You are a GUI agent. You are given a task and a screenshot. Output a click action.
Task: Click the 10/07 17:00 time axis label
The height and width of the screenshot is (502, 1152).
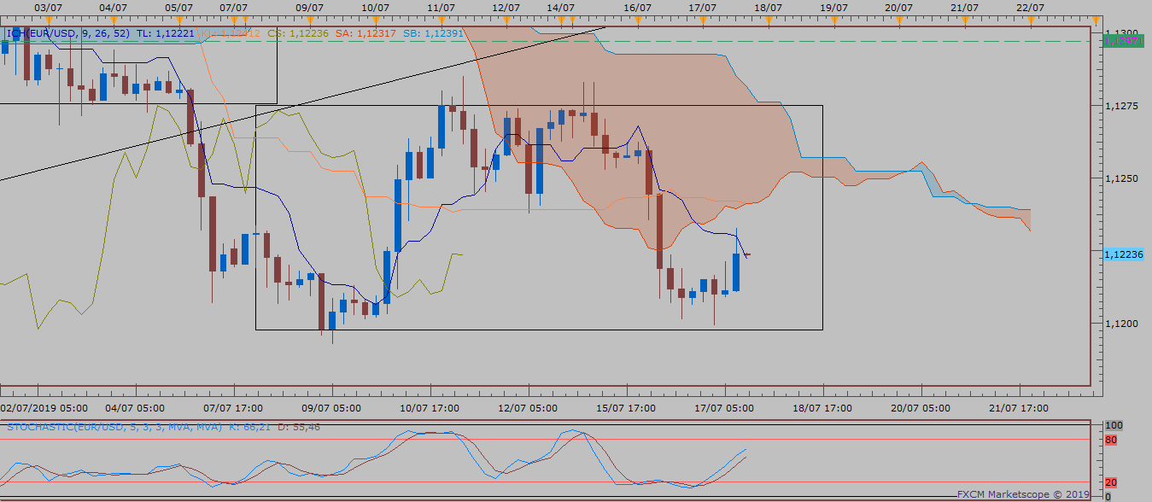(430, 408)
